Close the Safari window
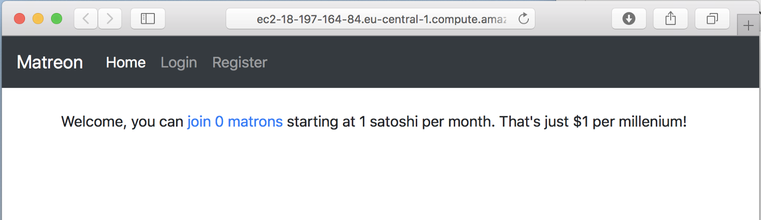Viewport: 761px width, 220px height. click(x=20, y=19)
